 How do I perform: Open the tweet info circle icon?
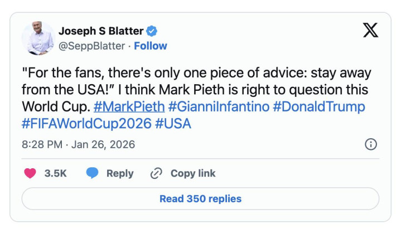click(370, 144)
